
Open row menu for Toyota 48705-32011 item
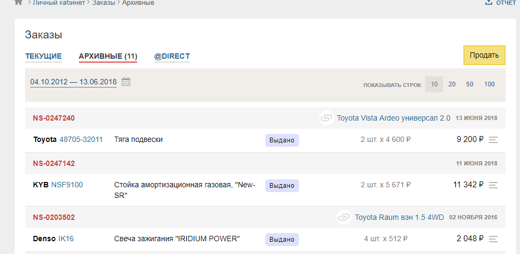pos(493,140)
